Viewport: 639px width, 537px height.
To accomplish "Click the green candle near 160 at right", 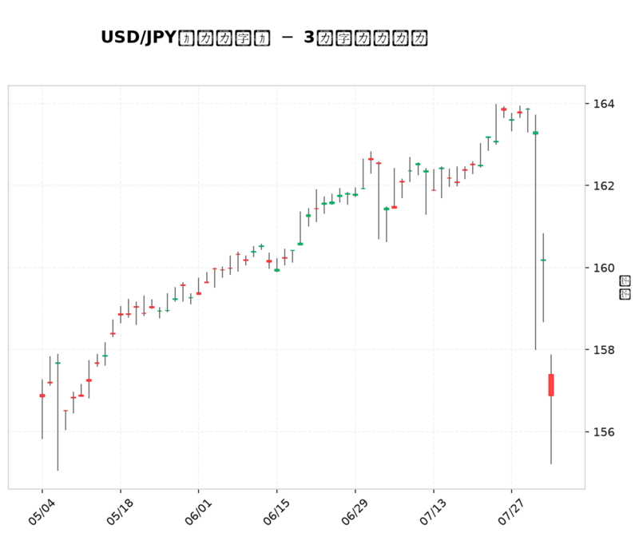I will click(543, 261).
